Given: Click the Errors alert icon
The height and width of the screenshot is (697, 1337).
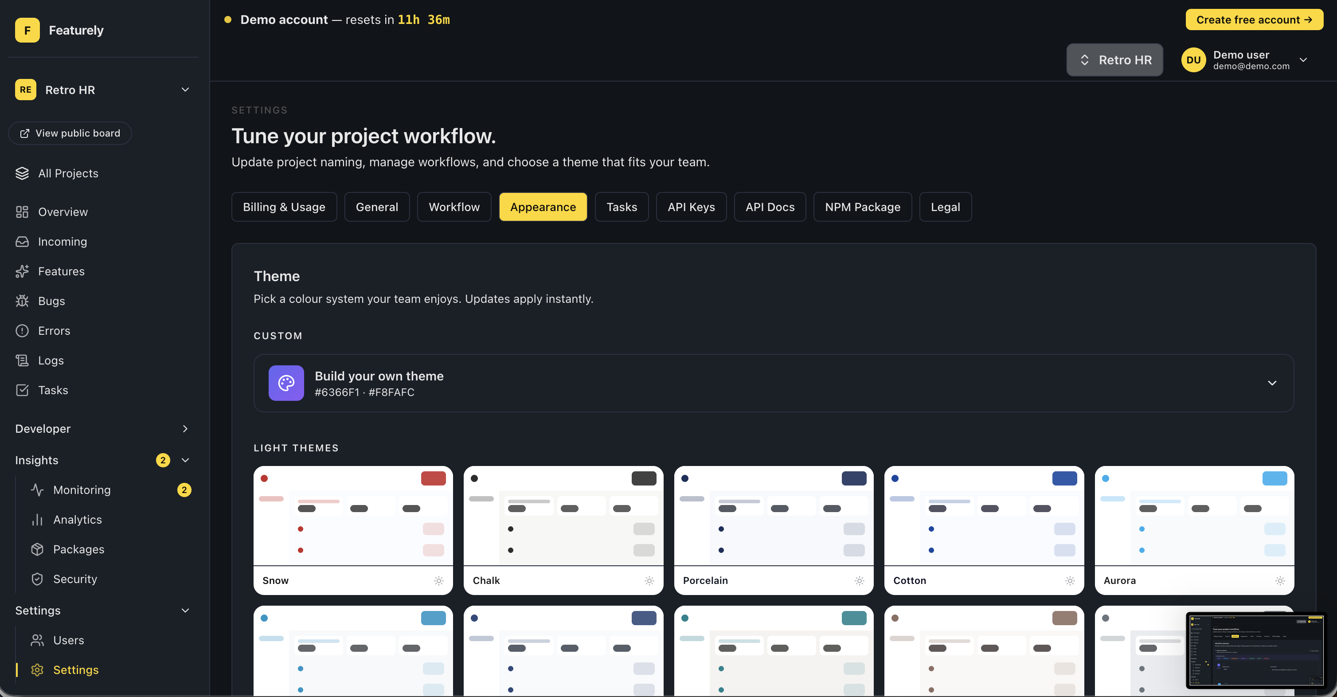Looking at the screenshot, I should click(x=22, y=331).
